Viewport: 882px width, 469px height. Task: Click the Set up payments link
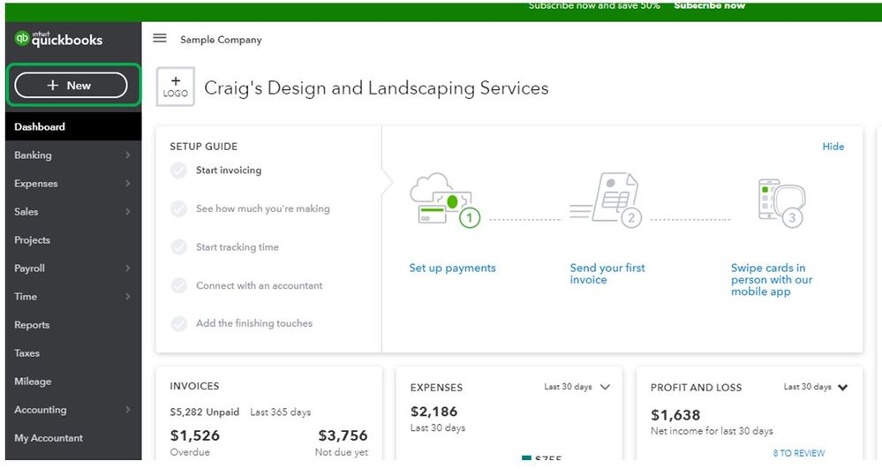(452, 268)
